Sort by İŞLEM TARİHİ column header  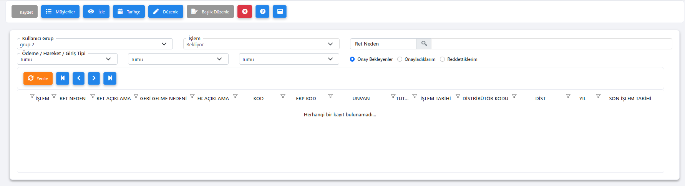[436, 98]
